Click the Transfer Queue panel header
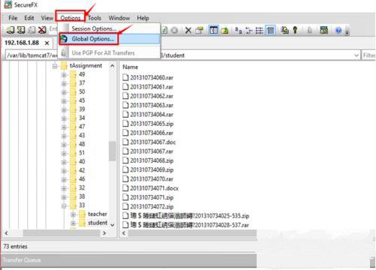The width and height of the screenshot is (376, 270). pos(129,260)
